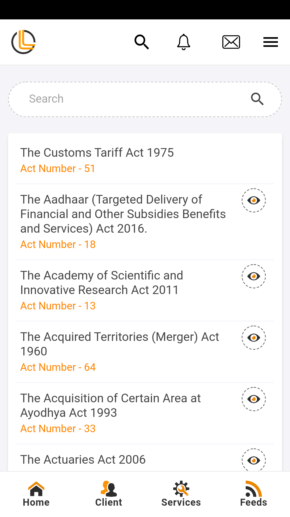Switch to the Client tab
This screenshot has width=290, height=517.
(109, 494)
